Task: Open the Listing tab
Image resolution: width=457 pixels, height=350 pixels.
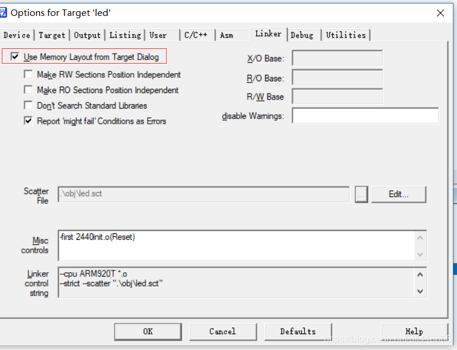Action: click(x=125, y=35)
